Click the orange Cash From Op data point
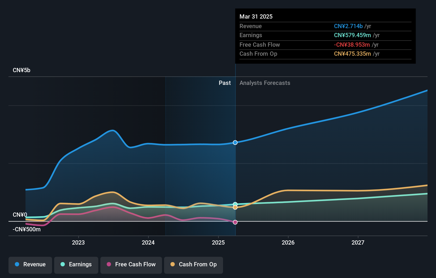The height and width of the screenshot is (278, 436). click(235, 207)
